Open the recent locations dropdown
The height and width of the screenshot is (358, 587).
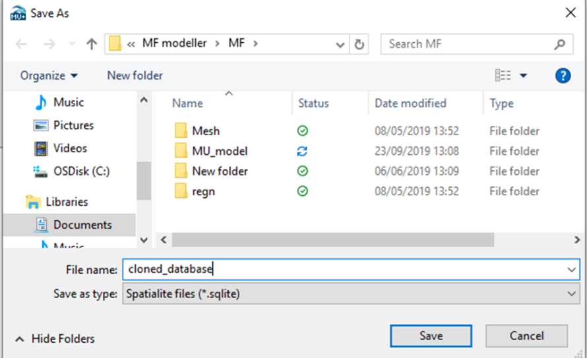tap(72, 44)
